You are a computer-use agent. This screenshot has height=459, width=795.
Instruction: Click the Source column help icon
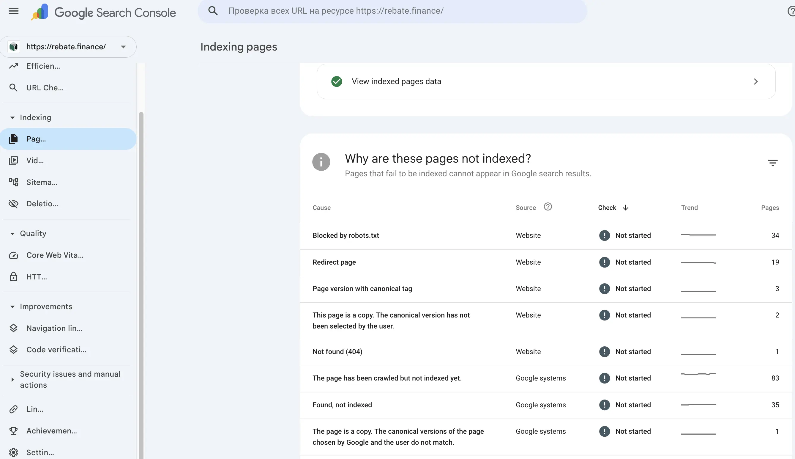[x=548, y=207]
